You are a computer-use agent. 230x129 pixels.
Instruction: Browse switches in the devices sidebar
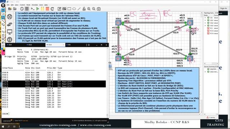(x=10, y=24)
